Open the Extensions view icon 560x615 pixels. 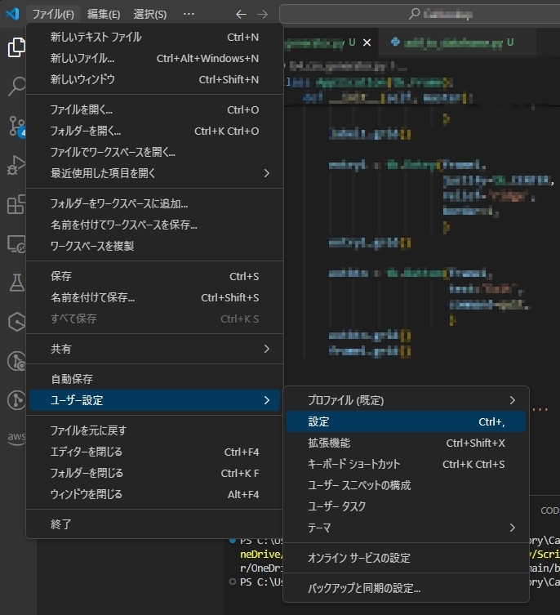tap(16, 204)
